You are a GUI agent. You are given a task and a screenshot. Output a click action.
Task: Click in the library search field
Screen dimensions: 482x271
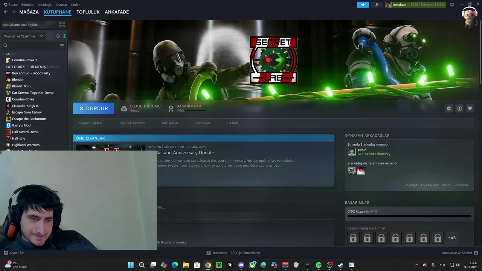coord(30,46)
